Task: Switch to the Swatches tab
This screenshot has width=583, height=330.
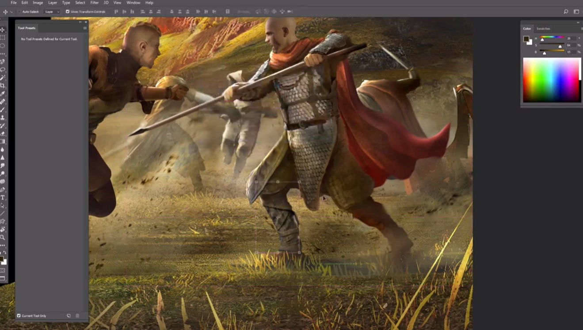Action: [x=543, y=29]
